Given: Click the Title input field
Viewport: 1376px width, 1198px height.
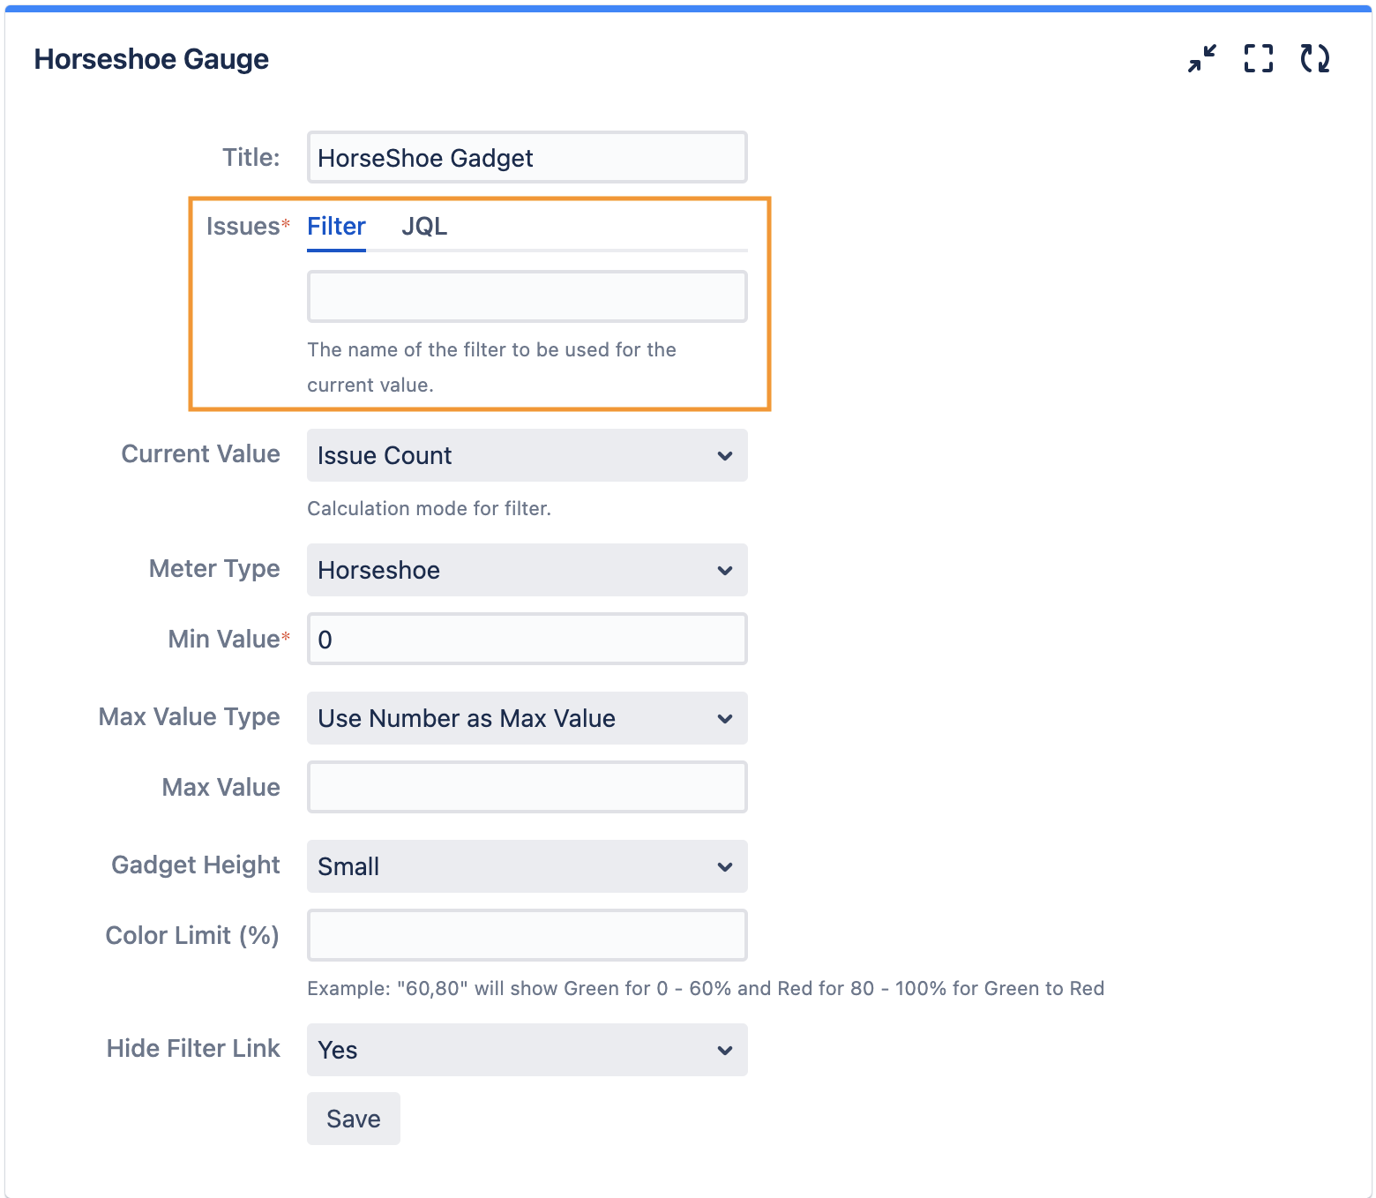Looking at the screenshot, I should [x=527, y=158].
